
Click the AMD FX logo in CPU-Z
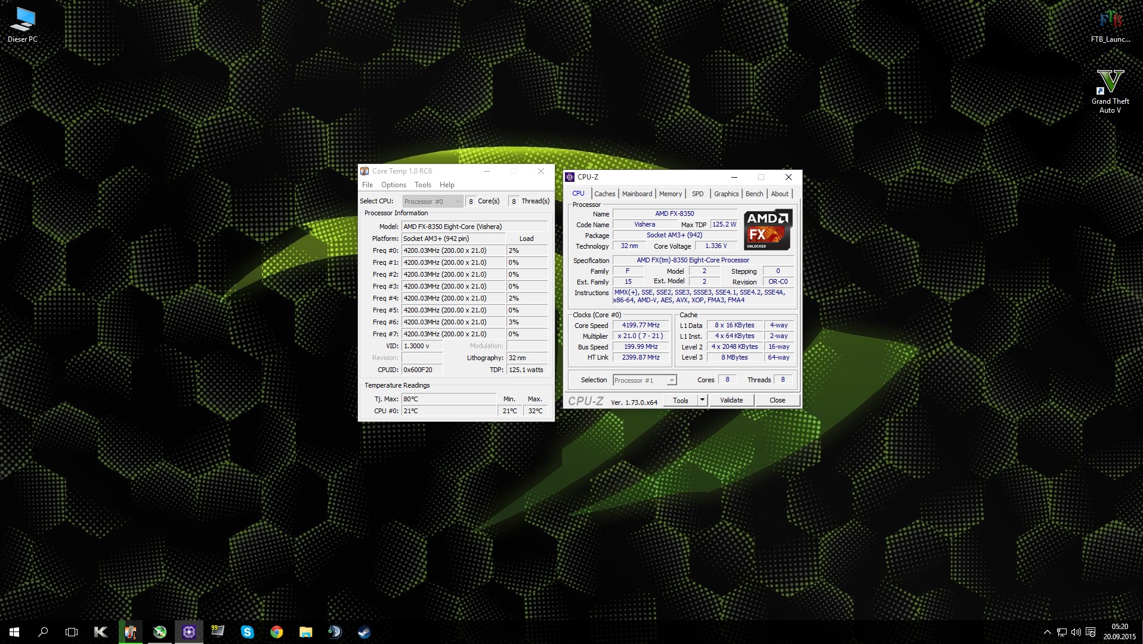click(x=768, y=230)
